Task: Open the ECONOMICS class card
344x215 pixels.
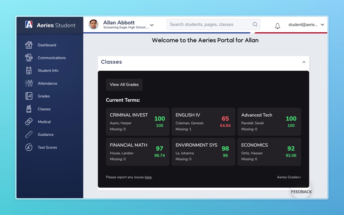Action: [269, 152]
